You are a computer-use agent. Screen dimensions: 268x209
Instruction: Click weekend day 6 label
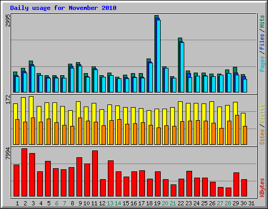pos(57,203)
